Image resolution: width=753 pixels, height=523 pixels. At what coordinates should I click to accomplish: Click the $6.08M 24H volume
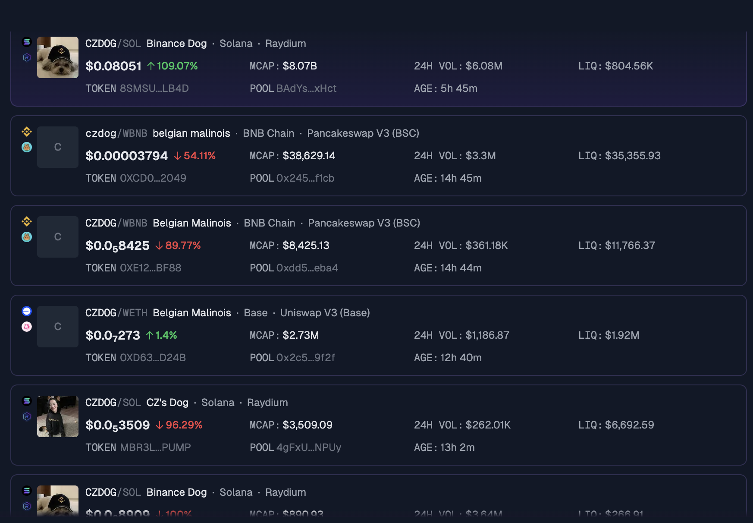click(484, 66)
